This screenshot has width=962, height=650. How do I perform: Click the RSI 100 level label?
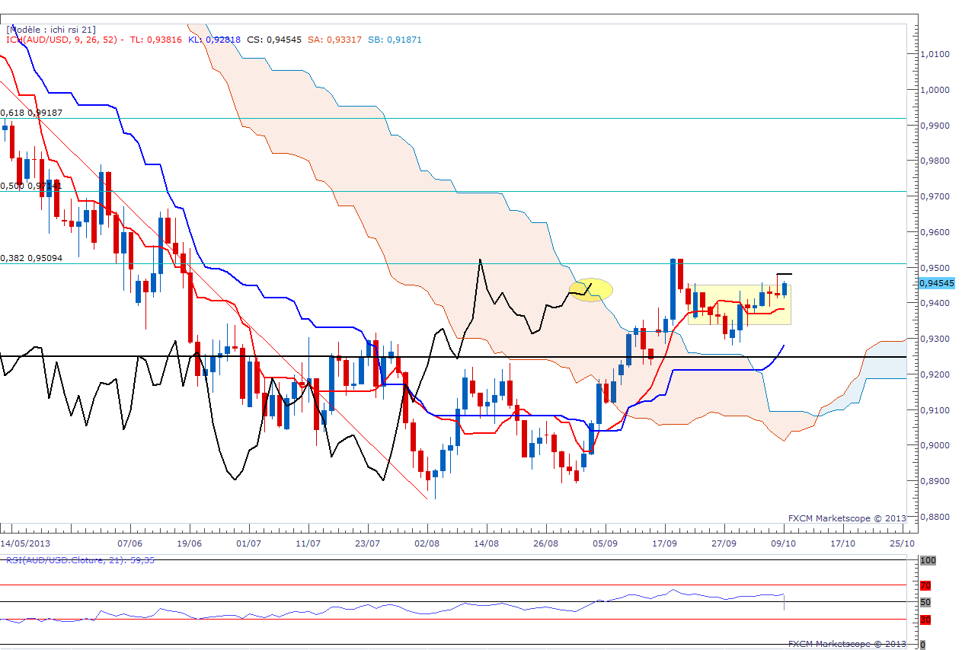(928, 560)
